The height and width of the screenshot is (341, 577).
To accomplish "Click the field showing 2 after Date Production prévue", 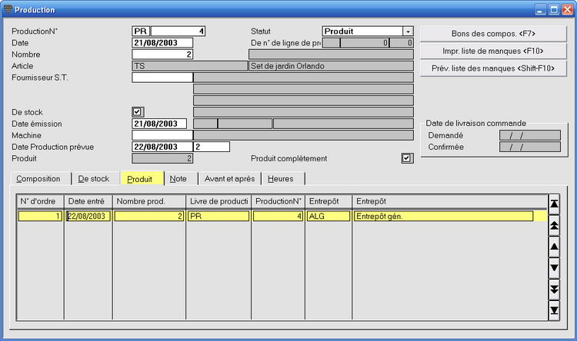I will click(212, 147).
